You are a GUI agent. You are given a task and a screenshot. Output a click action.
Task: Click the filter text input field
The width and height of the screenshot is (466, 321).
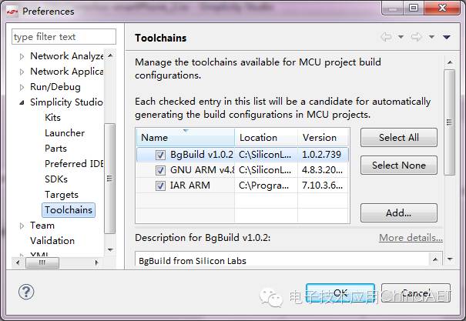click(x=64, y=36)
